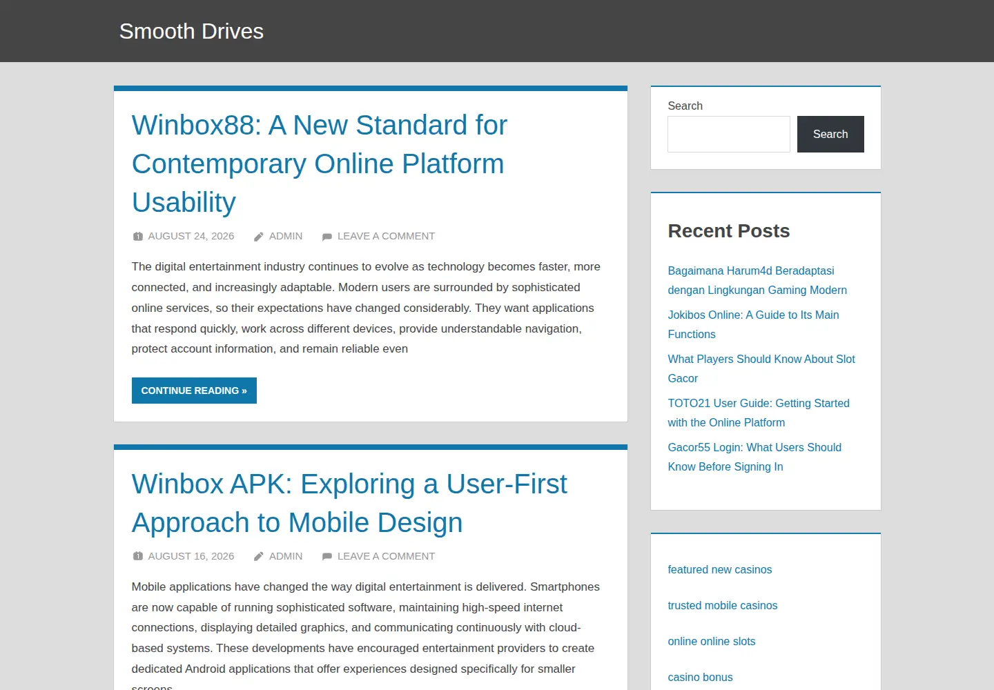
Task: Click Continue Reading button for Winbox88 post
Action: tap(194, 391)
